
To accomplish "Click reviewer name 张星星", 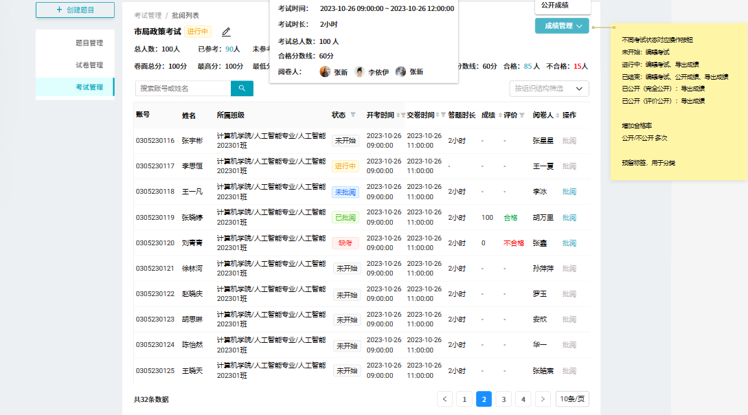I will pyautogui.click(x=543, y=141).
